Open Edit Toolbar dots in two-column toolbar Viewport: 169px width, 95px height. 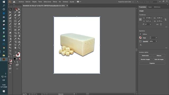pos(17,69)
